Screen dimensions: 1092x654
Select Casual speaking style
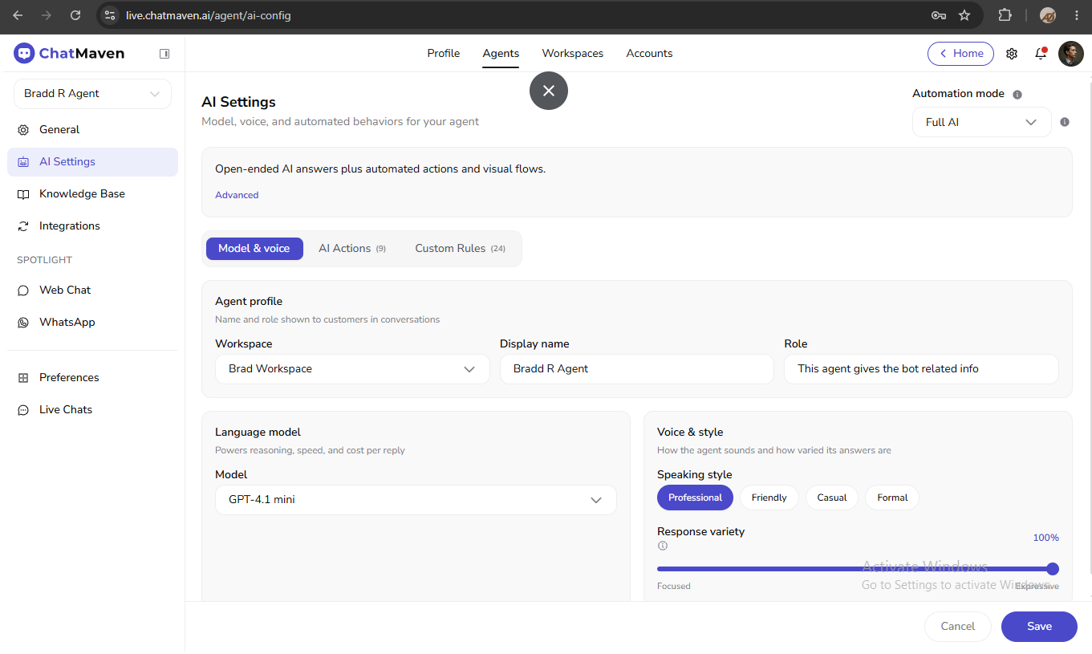click(832, 498)
